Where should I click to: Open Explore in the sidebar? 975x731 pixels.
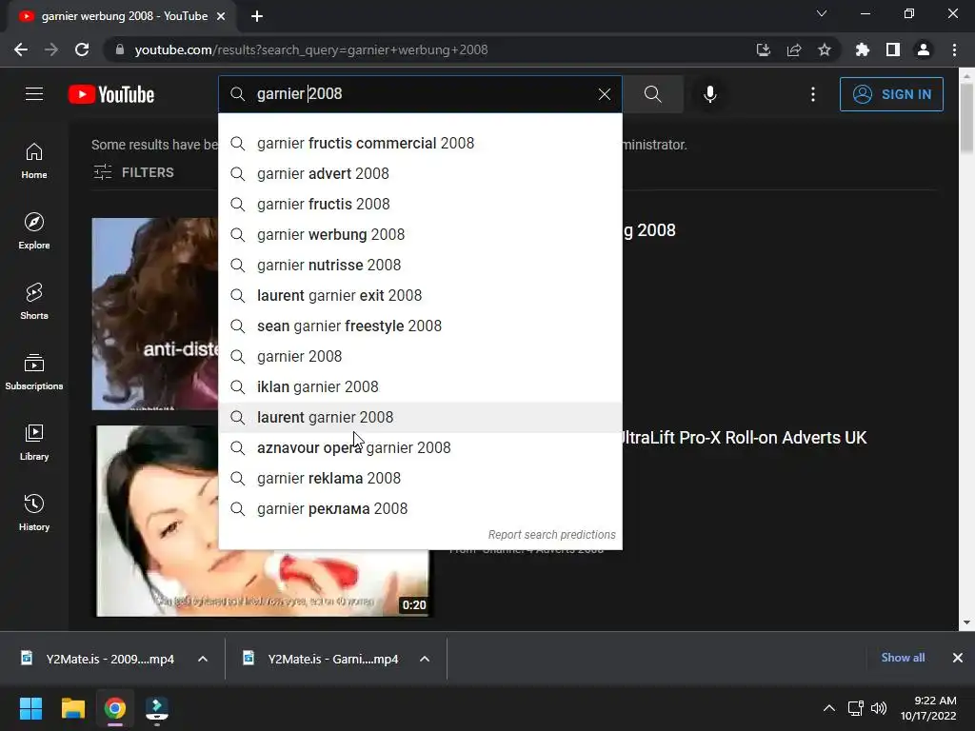(x=34, y=230)
